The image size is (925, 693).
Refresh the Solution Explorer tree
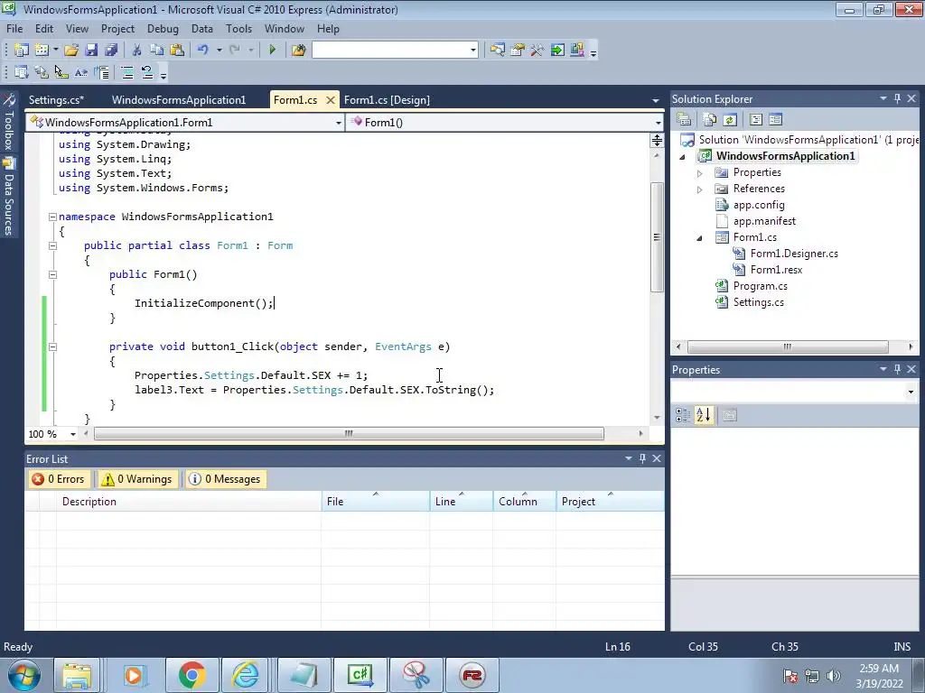pos(730,120)
